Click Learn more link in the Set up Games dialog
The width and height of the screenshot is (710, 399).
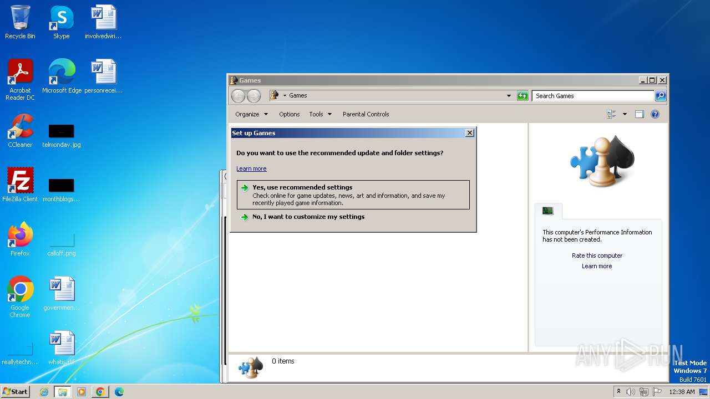pos(251,168)
